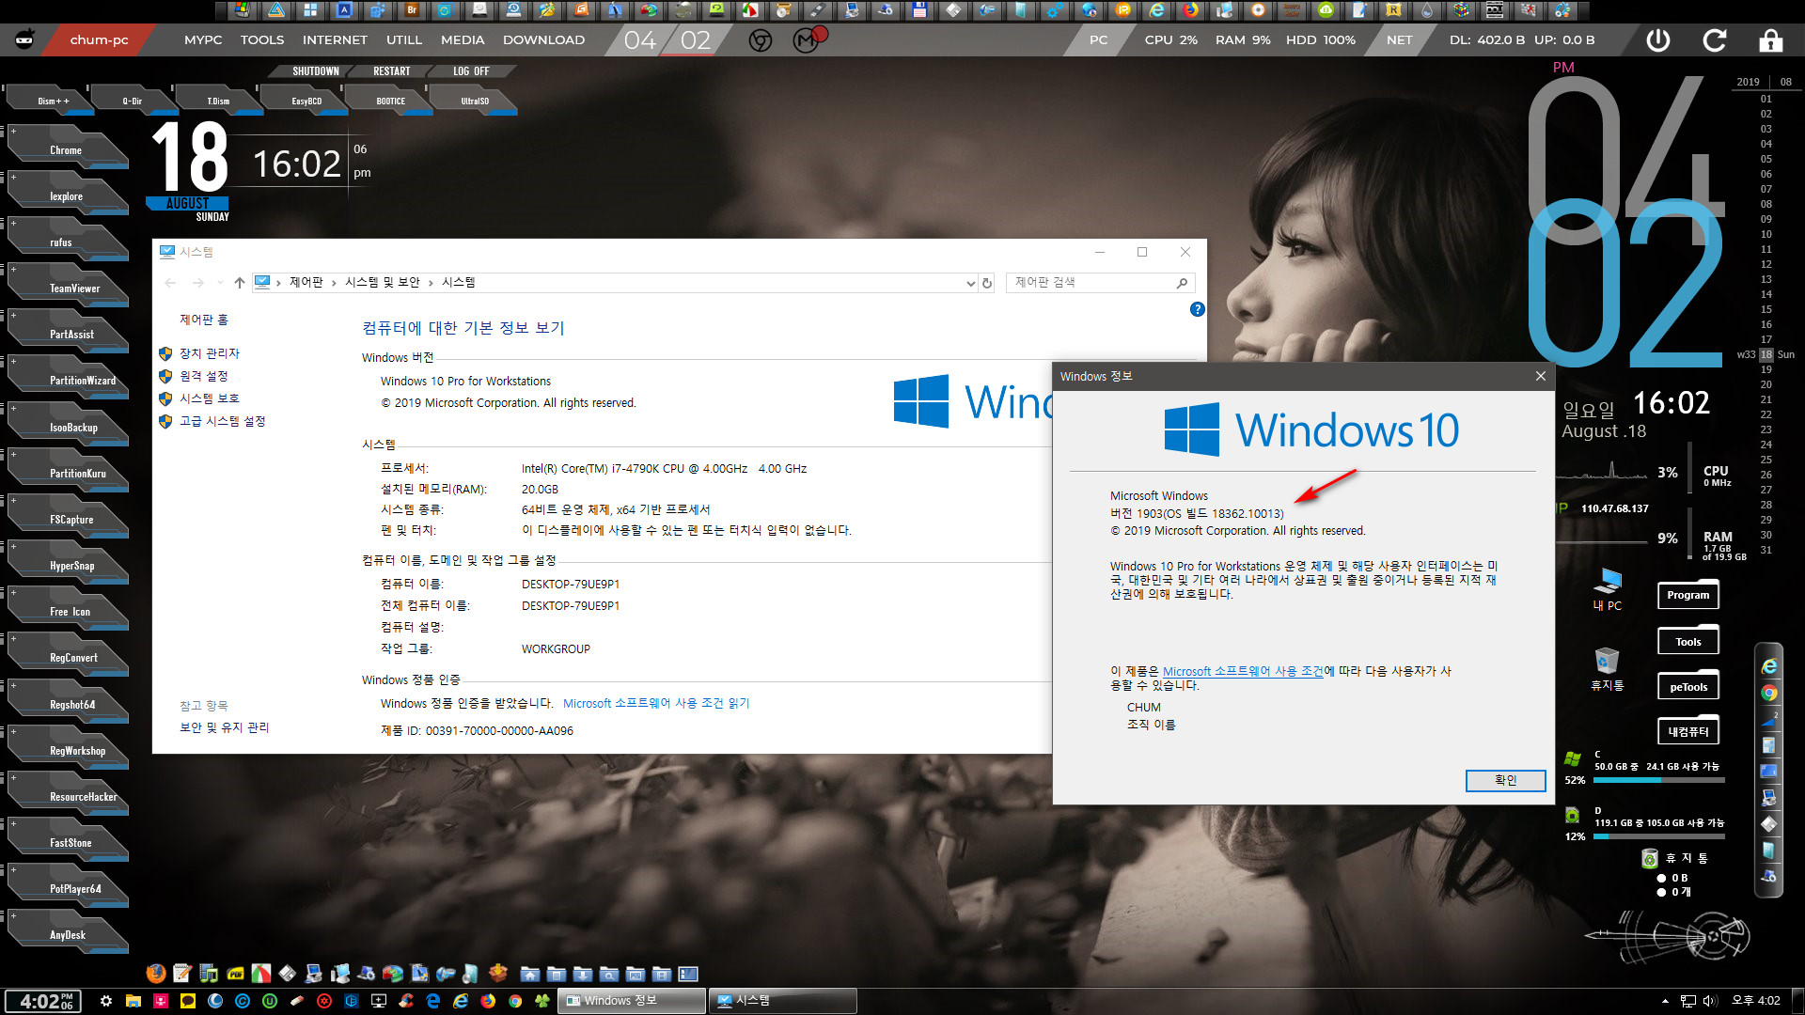Click the help question mark in System window
Image resolution: width=1805 pixels, height=1015 pixels.
coord(1197,309)
